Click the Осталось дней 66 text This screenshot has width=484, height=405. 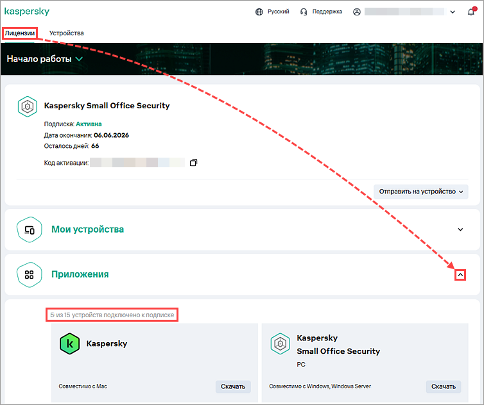point(72,146)
